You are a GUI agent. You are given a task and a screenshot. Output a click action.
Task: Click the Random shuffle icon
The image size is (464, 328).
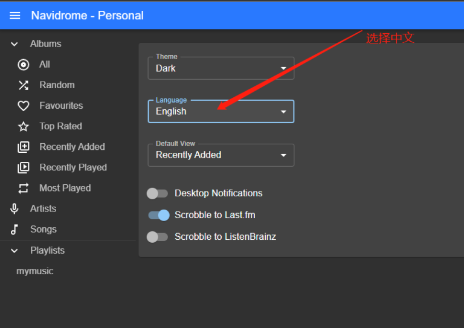(24, 85)
